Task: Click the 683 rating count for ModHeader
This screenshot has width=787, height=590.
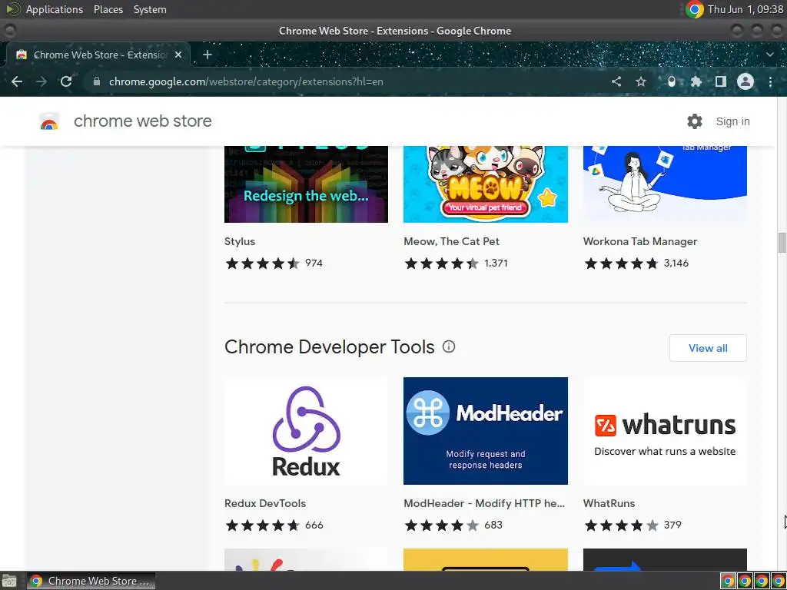Action: (x=493, y=525)
